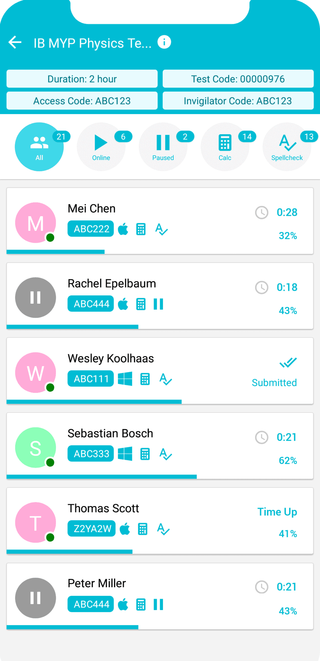The height and width of the screenshot is (661, 320).
Task: Select the All students filter
Action: (39, 147)
